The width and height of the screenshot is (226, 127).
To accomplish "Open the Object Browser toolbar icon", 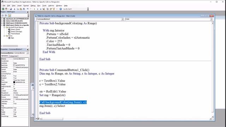I will 54,9.
